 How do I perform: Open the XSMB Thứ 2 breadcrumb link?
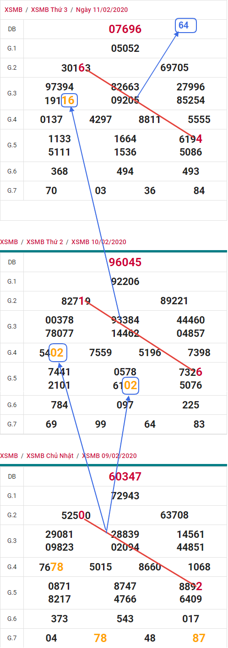44,242
